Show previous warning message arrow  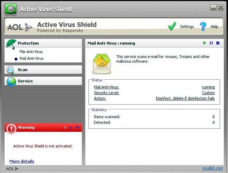65,127
